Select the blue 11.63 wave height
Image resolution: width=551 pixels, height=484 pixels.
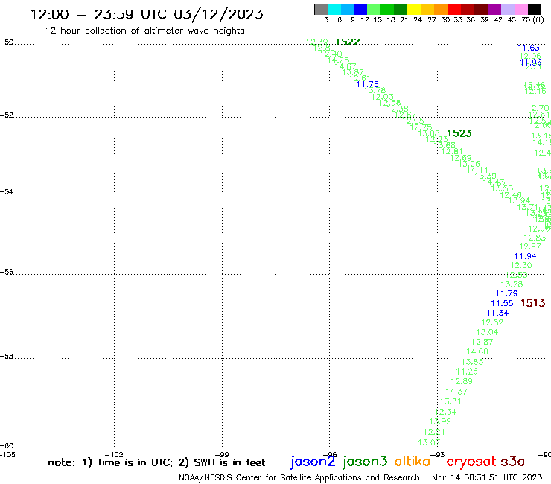pos(529,48)
